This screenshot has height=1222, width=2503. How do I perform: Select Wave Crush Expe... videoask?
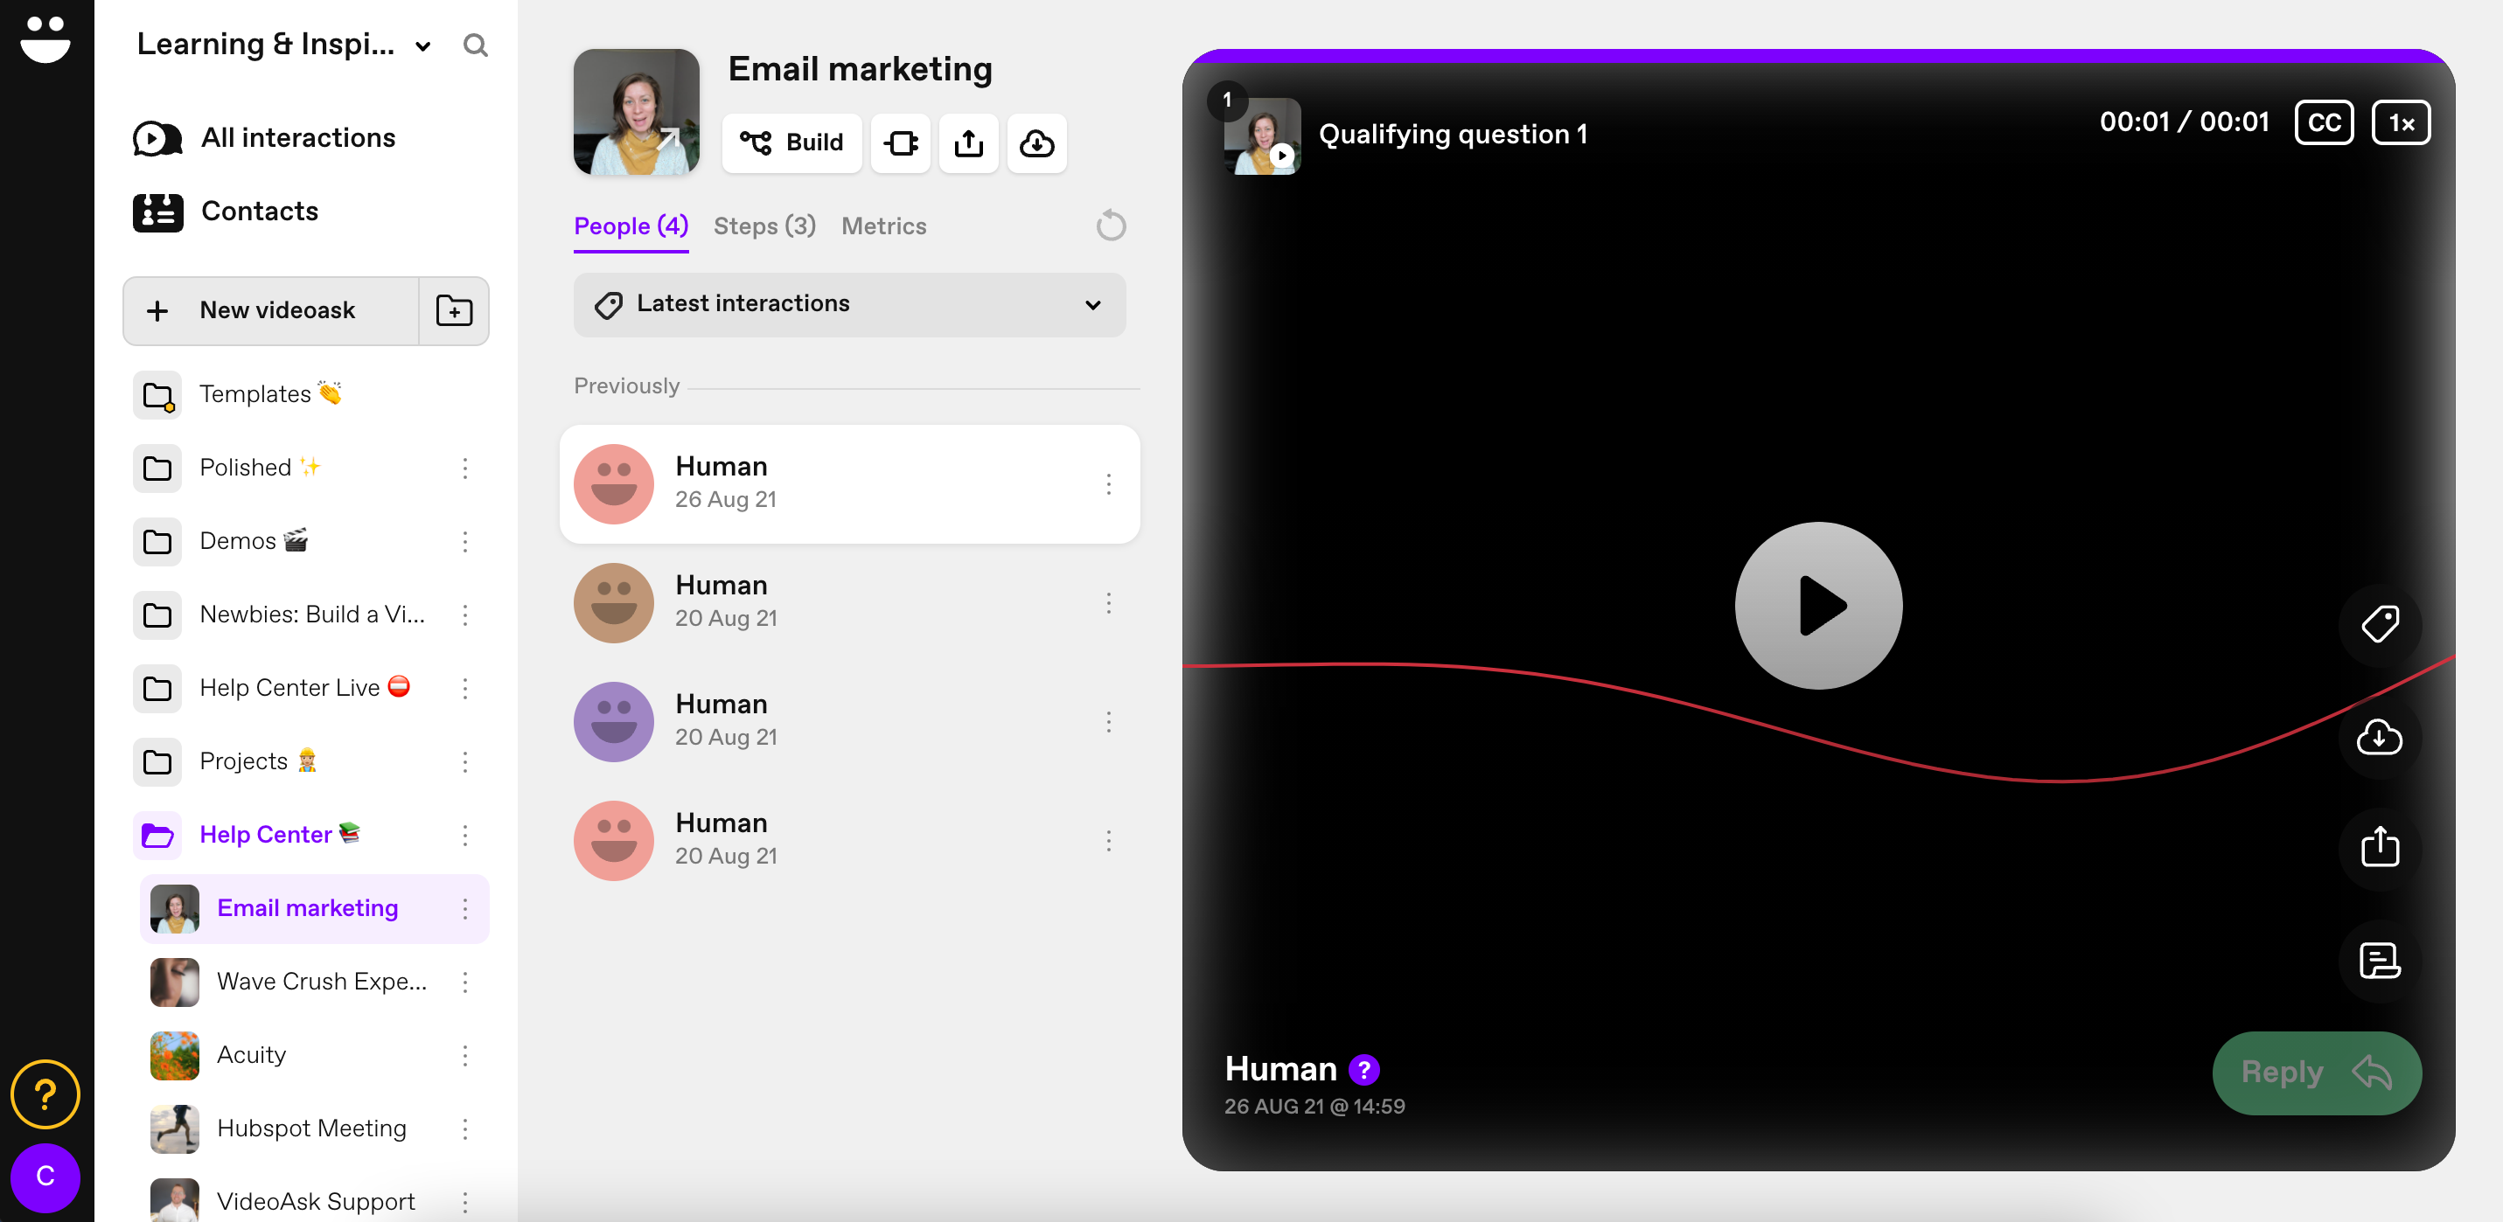click(289, 982)
